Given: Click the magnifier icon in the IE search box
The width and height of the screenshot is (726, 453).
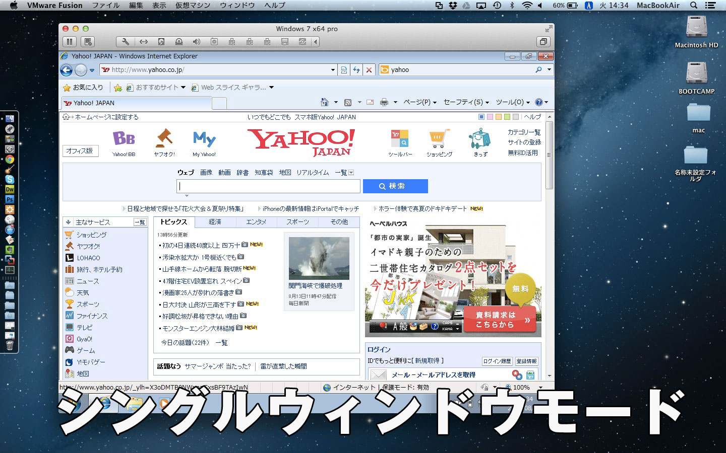Looking at the screenshot, I should [538, 70].
